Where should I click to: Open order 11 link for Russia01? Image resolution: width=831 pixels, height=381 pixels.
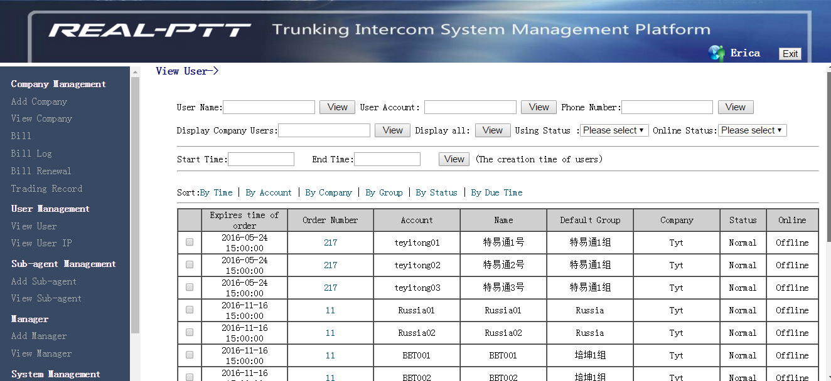[330, 310]
